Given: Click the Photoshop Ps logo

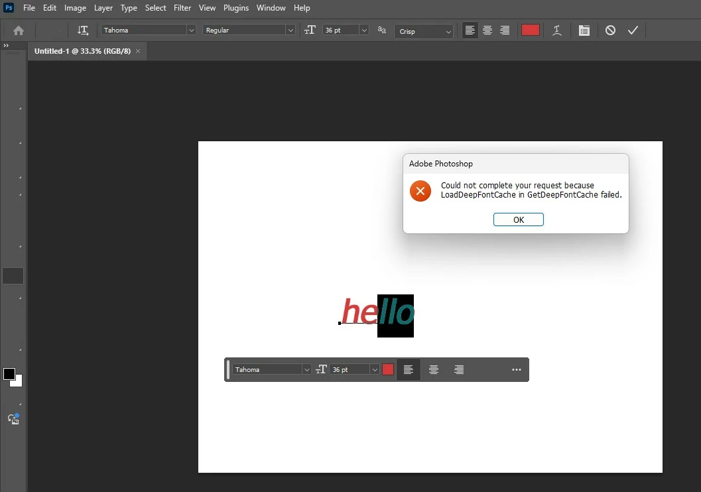Looking at the screenshot, I should pyautogui.click(x=9, y=7).
